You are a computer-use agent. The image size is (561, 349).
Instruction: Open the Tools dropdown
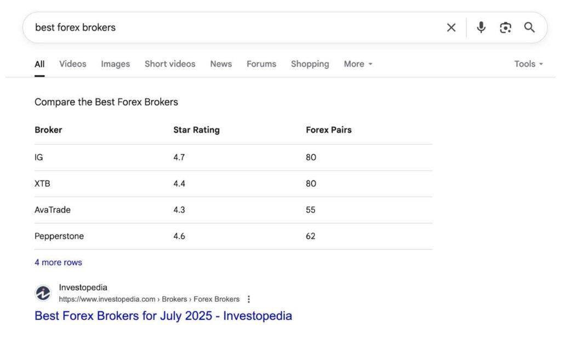[528, 64]
